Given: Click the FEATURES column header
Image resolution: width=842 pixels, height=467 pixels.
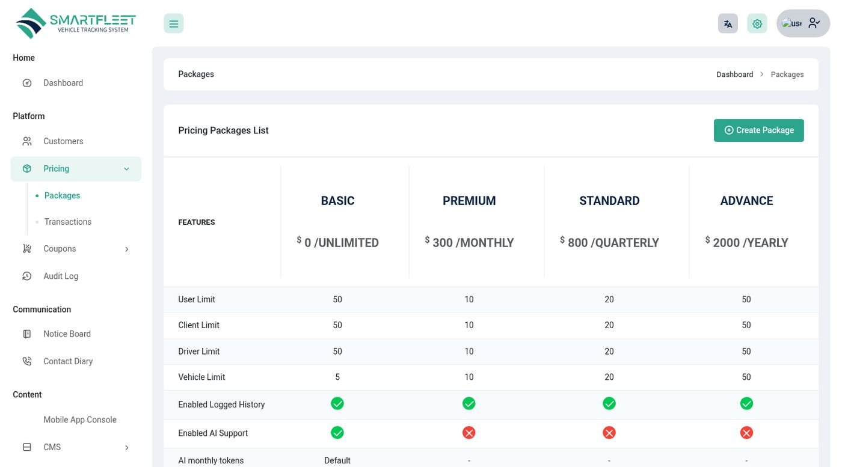Looking at the screenshot, I should tap(197, 222).
